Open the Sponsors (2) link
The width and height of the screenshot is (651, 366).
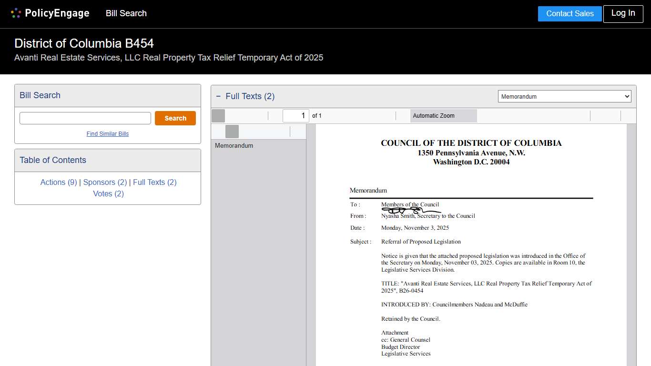pos(104,182)
